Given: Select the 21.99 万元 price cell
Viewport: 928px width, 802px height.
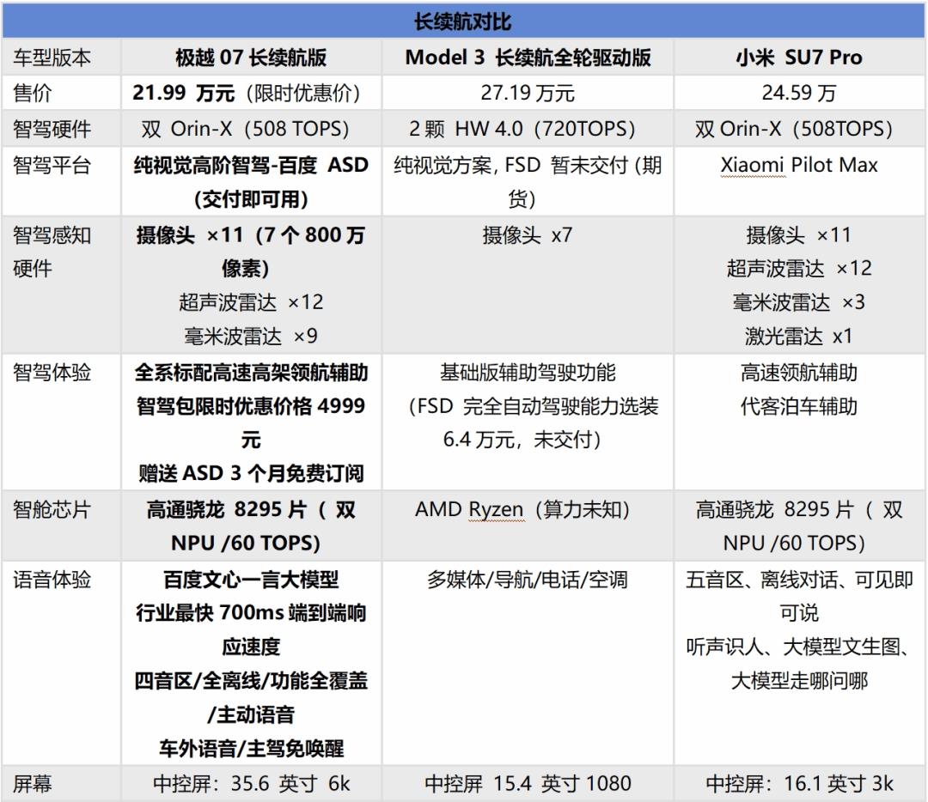Looking at the screenshot, I should coord(251,93).
